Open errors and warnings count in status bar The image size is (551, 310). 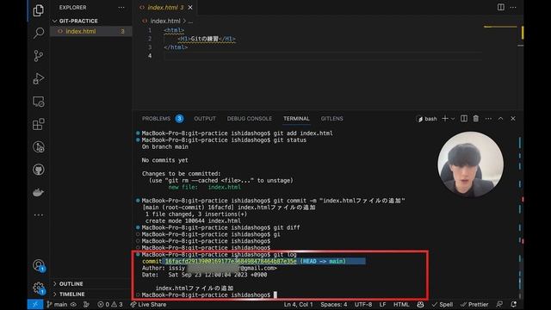(110, 304)
